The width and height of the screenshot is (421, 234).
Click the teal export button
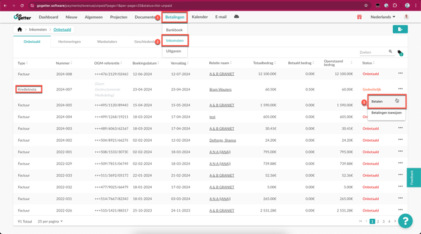click(400, 29)
